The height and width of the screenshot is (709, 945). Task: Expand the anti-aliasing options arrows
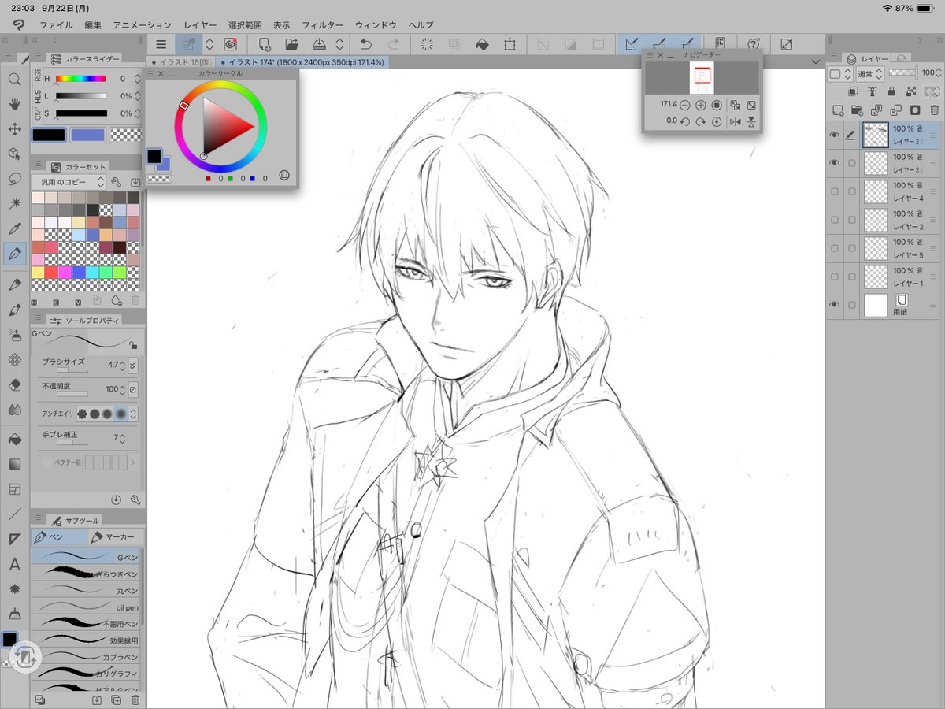coord(133,414)
